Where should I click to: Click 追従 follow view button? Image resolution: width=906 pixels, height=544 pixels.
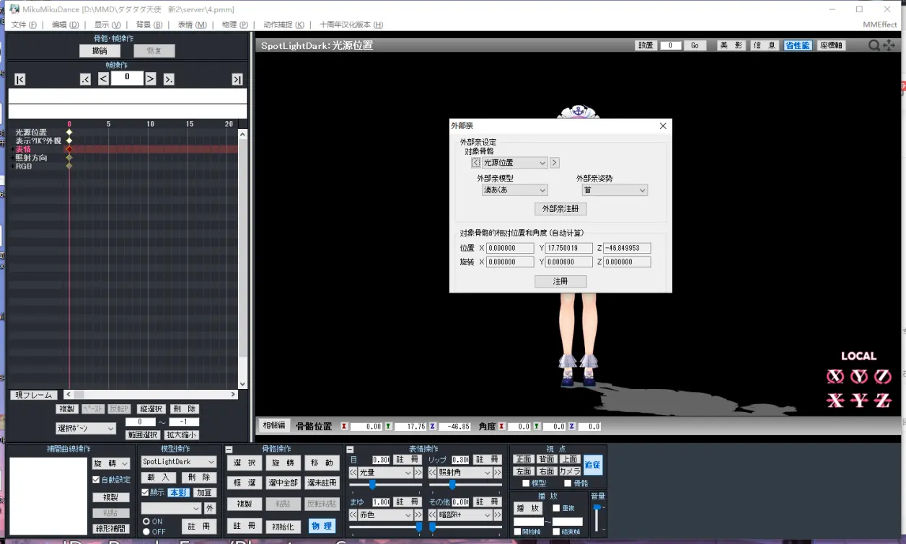(593, 465)
